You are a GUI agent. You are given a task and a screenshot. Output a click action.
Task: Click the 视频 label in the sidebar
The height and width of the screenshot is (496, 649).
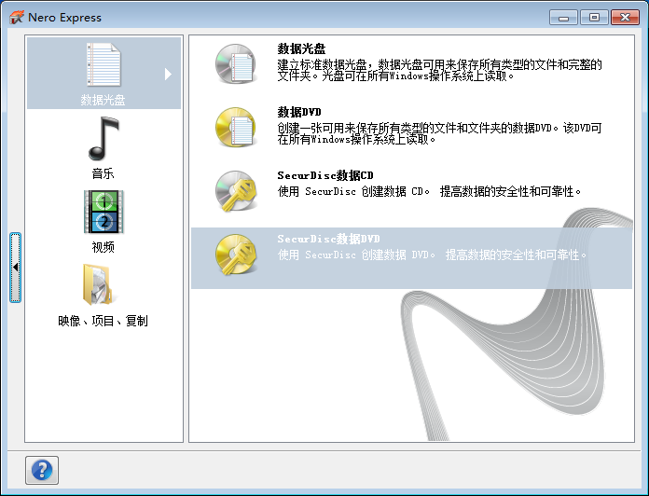point(104,247)
